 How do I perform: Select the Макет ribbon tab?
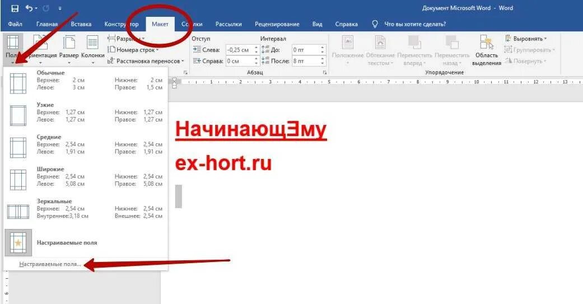tap(160, 24)
